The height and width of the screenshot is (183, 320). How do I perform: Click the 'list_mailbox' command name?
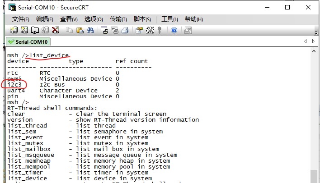click(29, 149)
